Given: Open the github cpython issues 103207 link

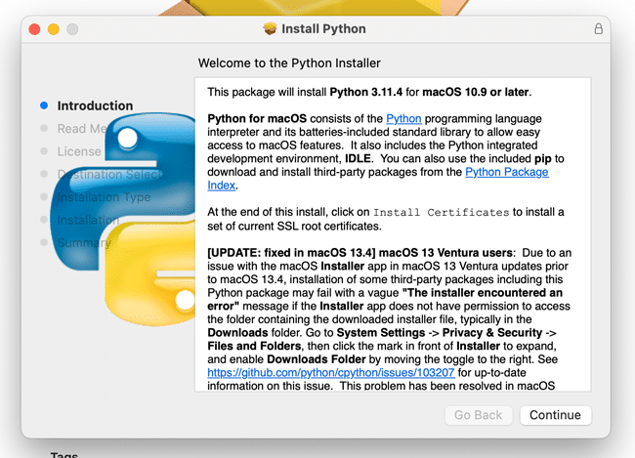Looking at the screenshot, I should pyautogui.click(x=331, y=372).
